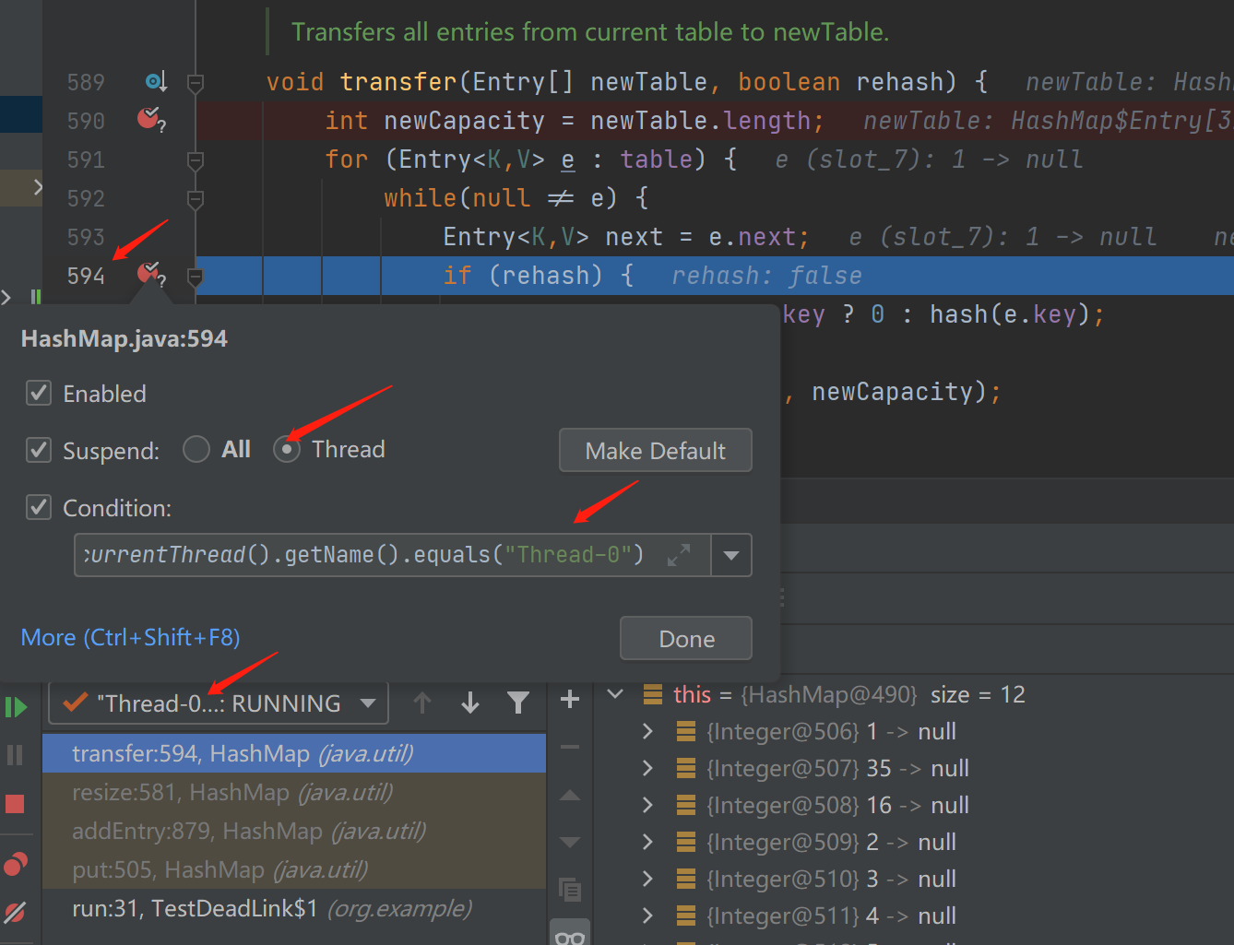1234x945 pixels.
Task: Click inside the breakpoint condition text field
Action: 369,555
